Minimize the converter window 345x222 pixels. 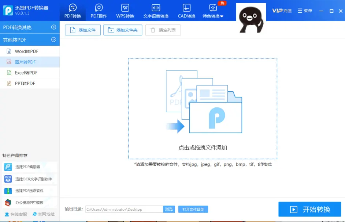tap(321, 11)
